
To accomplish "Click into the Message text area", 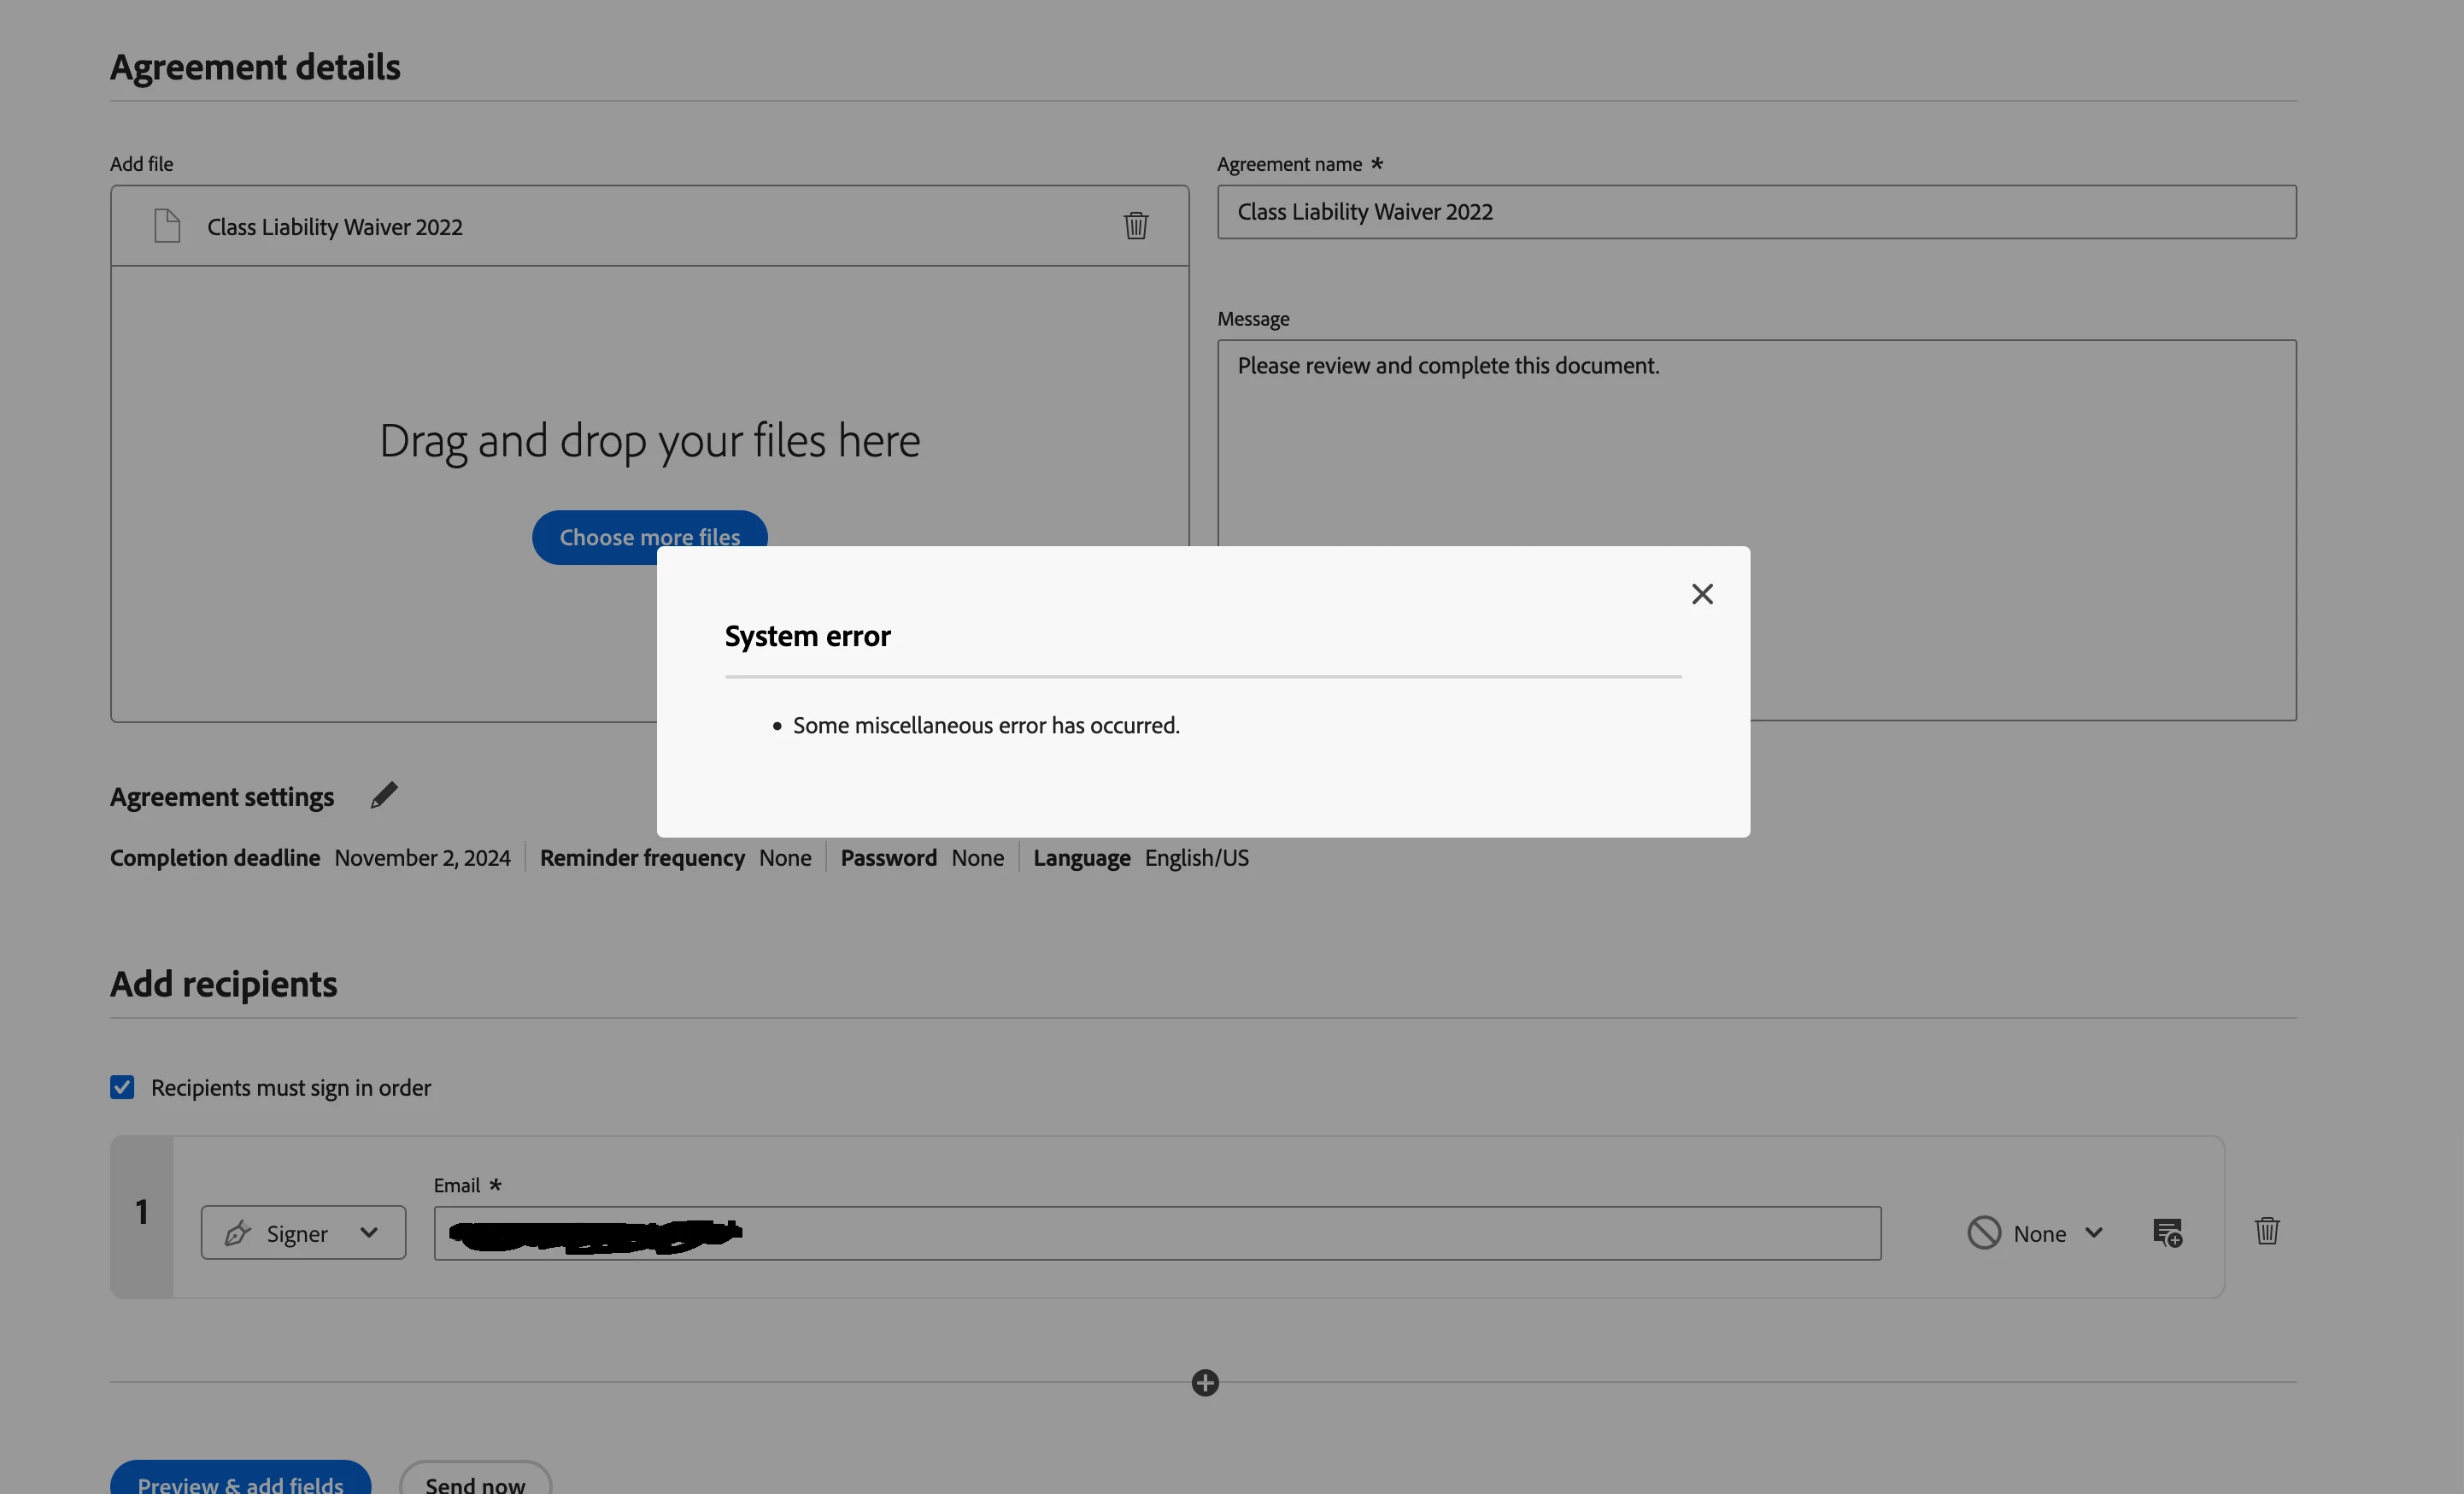I will coord(1756,450).
